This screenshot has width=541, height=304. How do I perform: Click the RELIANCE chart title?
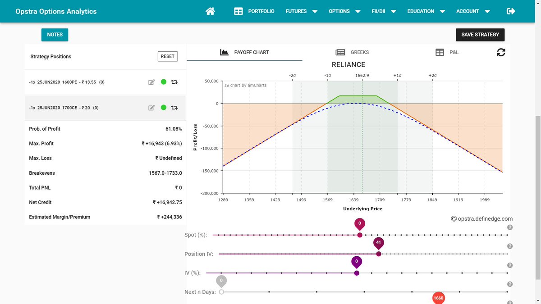pos(348,65)
